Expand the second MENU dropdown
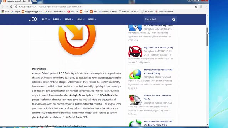Screen dimensions: 228x128 point(69,20)
